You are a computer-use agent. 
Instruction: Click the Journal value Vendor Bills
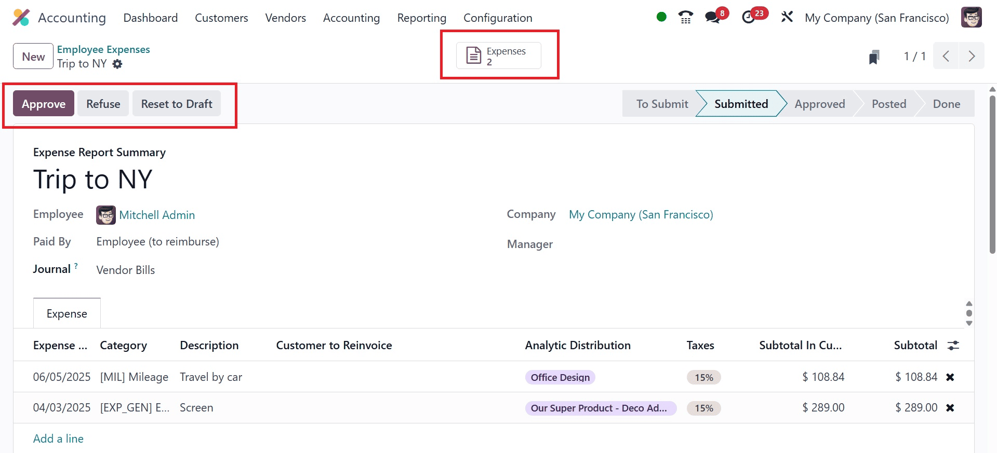point(126,270)
